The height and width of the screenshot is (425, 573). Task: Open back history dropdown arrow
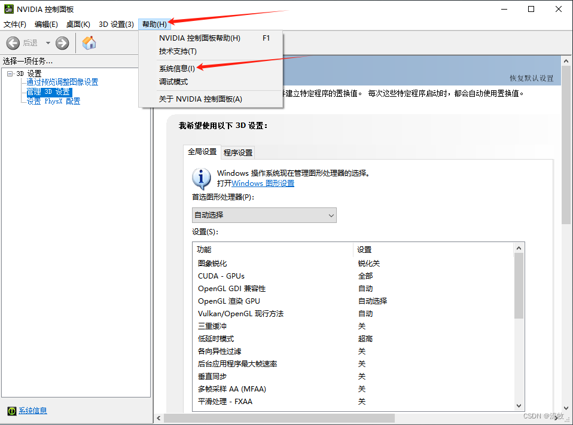[x=48, y=43]
